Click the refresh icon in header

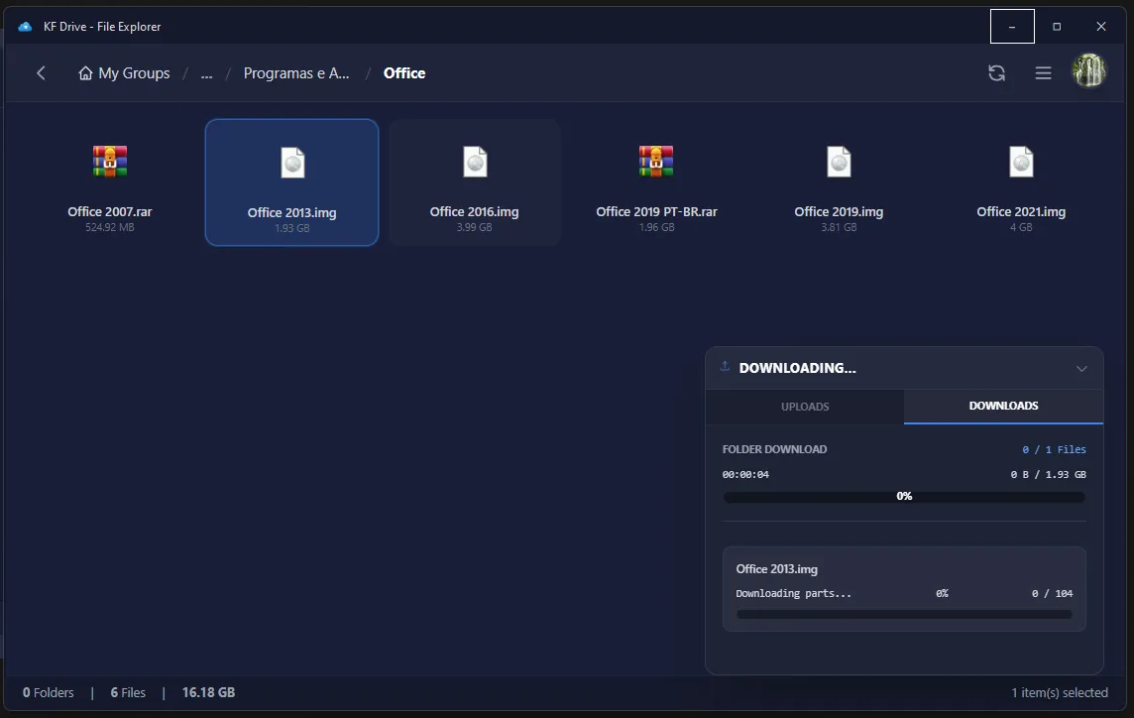click(996, 73)
